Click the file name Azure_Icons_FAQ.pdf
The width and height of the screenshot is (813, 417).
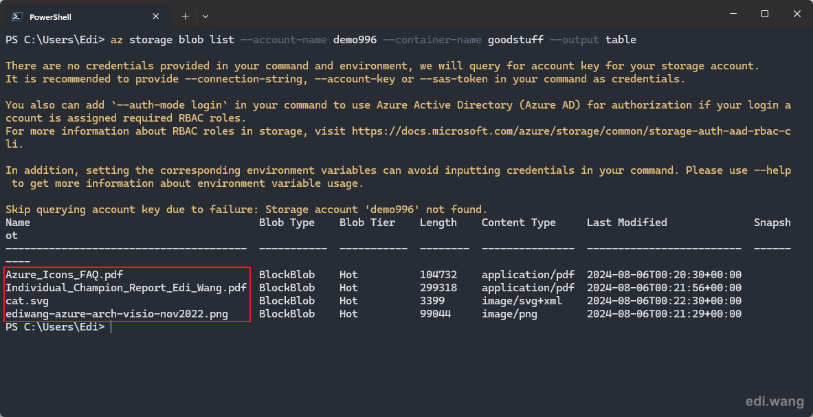[65, 275]
